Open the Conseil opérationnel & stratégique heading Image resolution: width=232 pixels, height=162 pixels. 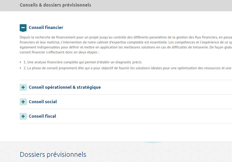pyautogui.click(x=65, y=87)
